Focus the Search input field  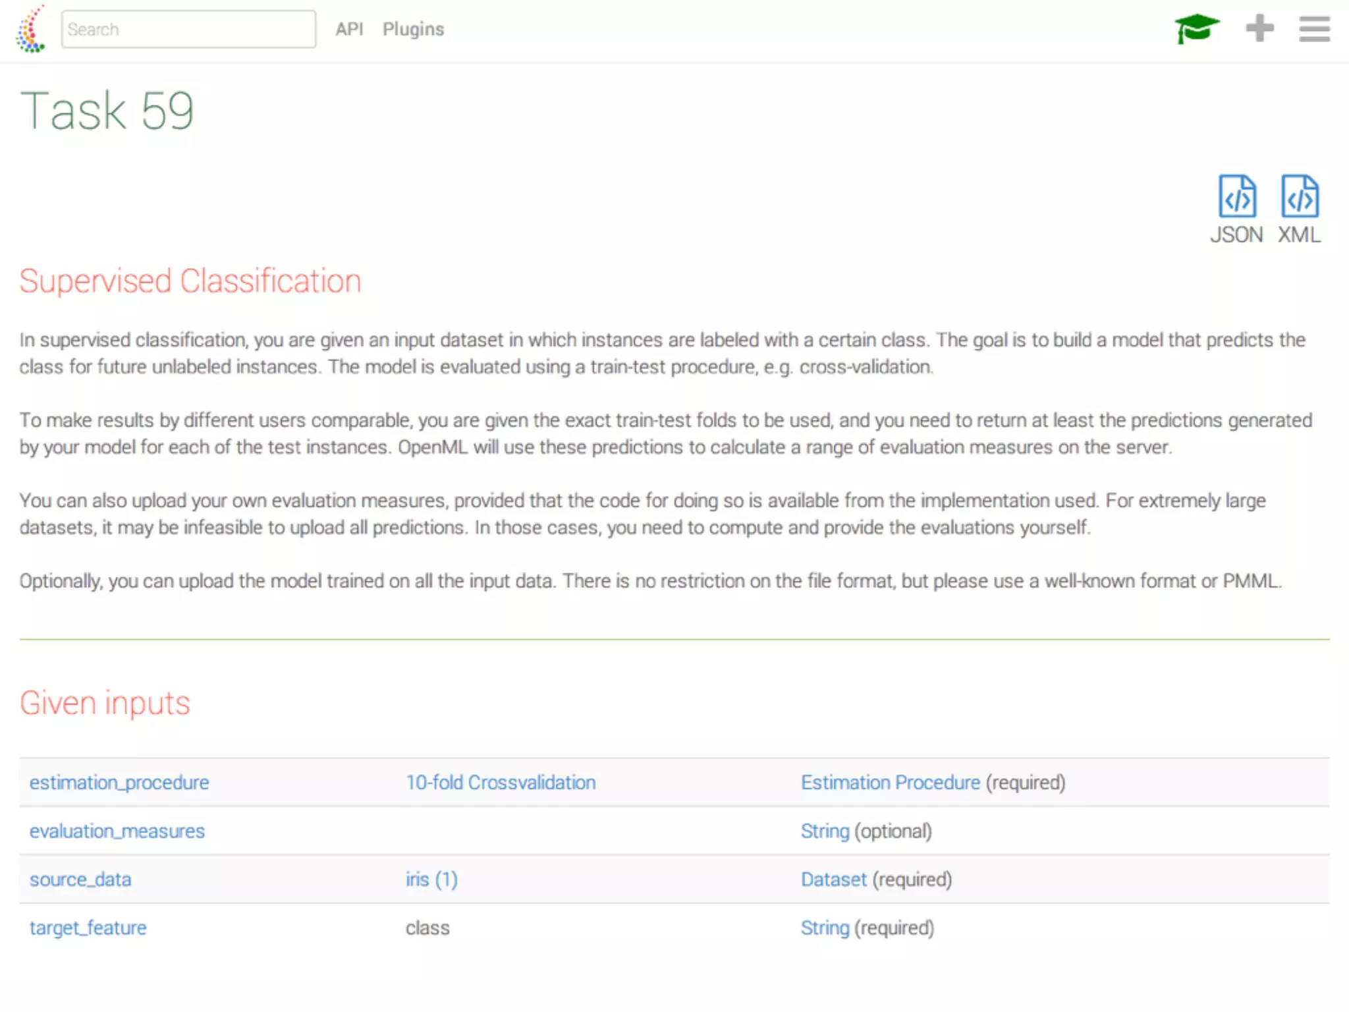[x=188, y=30]
